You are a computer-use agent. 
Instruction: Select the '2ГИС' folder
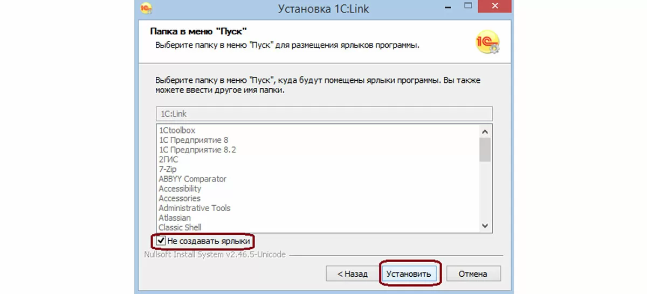[168, 159]
